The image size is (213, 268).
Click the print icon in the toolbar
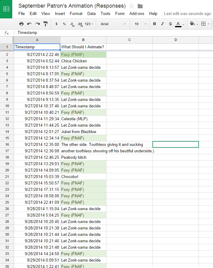point(21,24)
